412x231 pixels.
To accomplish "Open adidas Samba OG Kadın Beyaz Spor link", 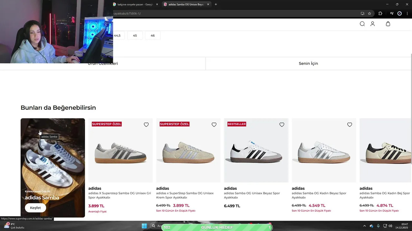I will tap(319, 195).
